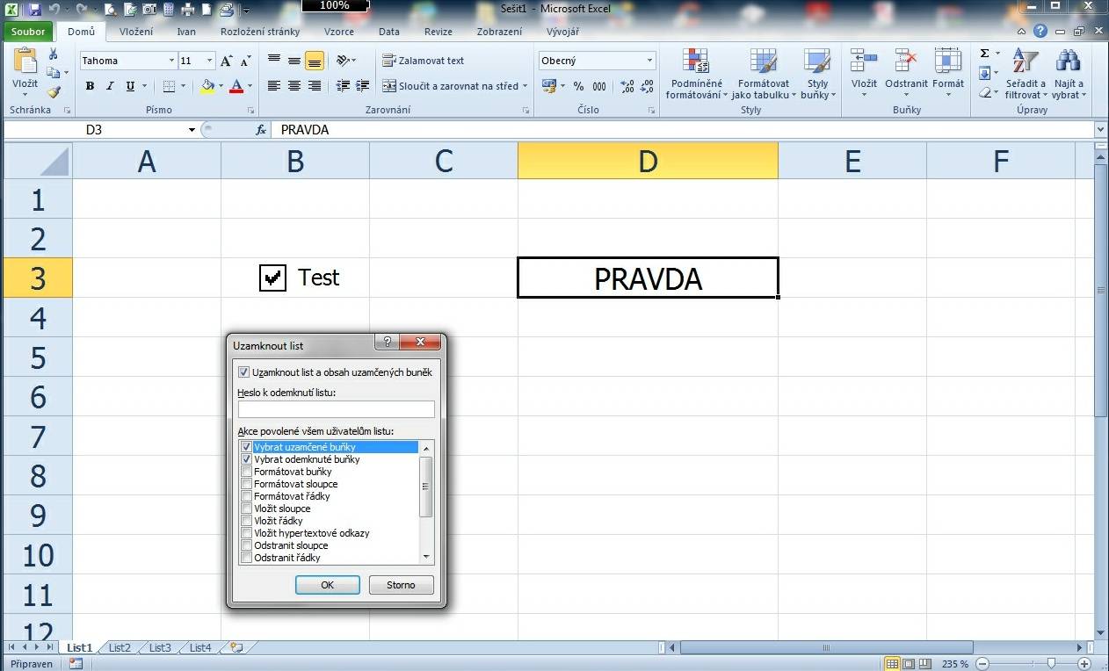Screen dimensions: 1109x671
Task: Click the remove decimal places icon
Action: point(648,86)
